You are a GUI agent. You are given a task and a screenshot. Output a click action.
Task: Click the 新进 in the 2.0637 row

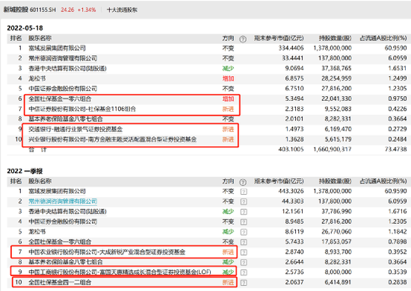[228, 282]
